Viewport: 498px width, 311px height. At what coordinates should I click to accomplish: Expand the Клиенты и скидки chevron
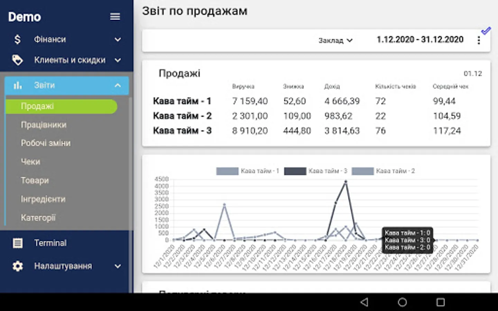(118, 60)
